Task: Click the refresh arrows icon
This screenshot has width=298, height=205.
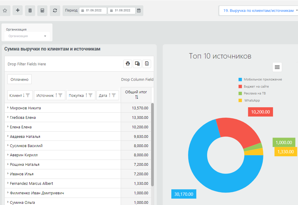Action: pos(55,11)
